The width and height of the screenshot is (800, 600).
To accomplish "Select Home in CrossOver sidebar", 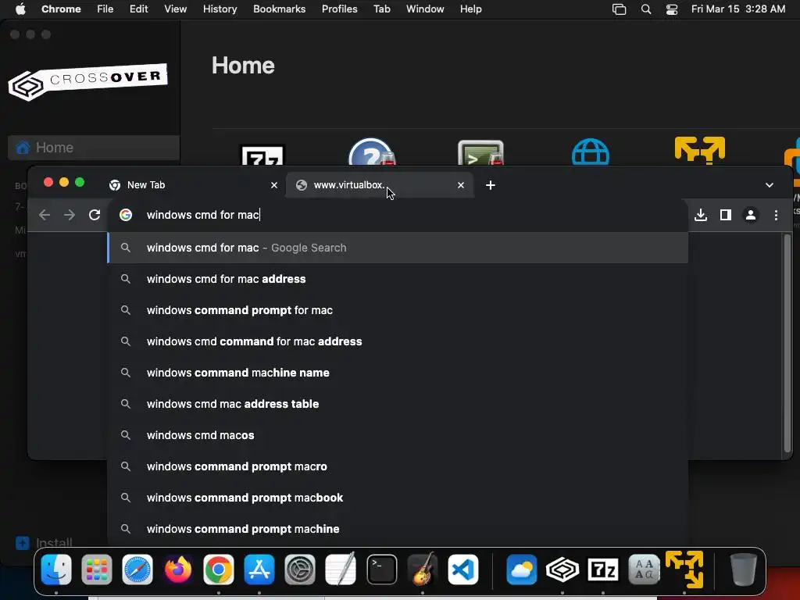I will (94, 148).
